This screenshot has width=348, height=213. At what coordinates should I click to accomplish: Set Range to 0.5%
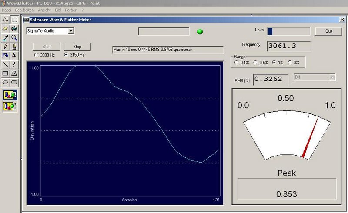(x=255, y=63)
